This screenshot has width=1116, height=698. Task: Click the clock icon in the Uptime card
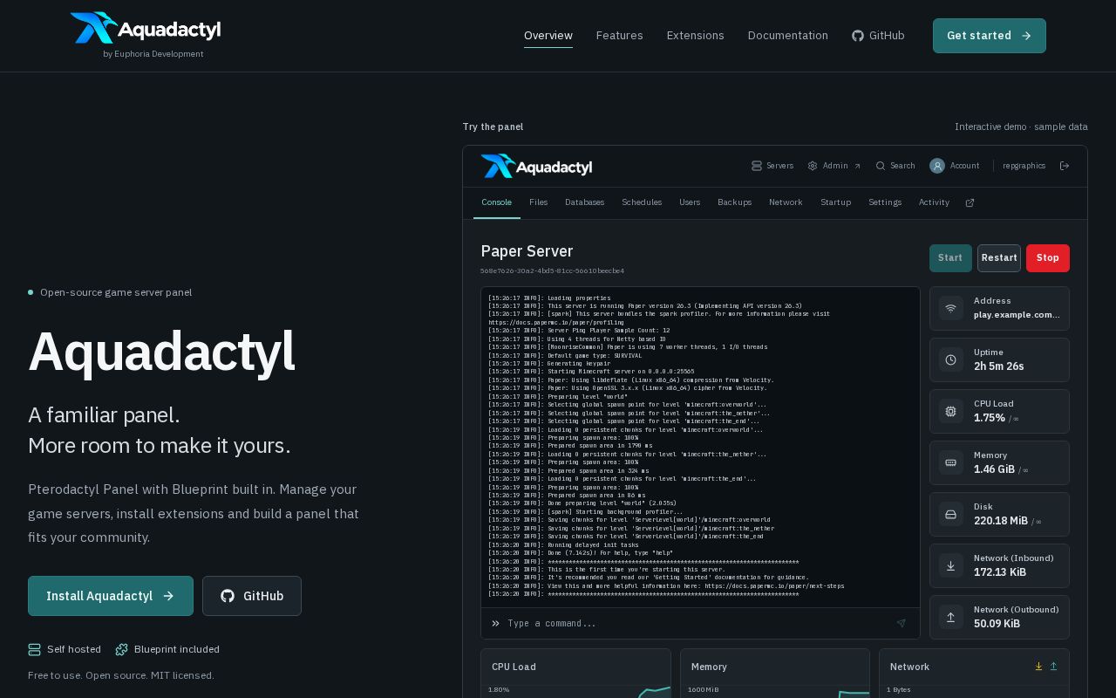pos(951,359)
